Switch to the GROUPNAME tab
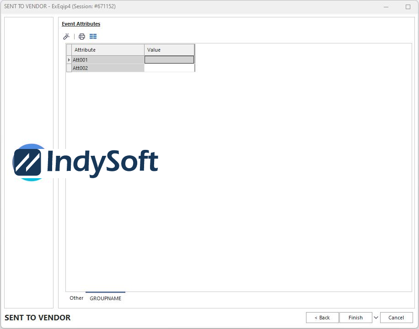 pos(106,298)
